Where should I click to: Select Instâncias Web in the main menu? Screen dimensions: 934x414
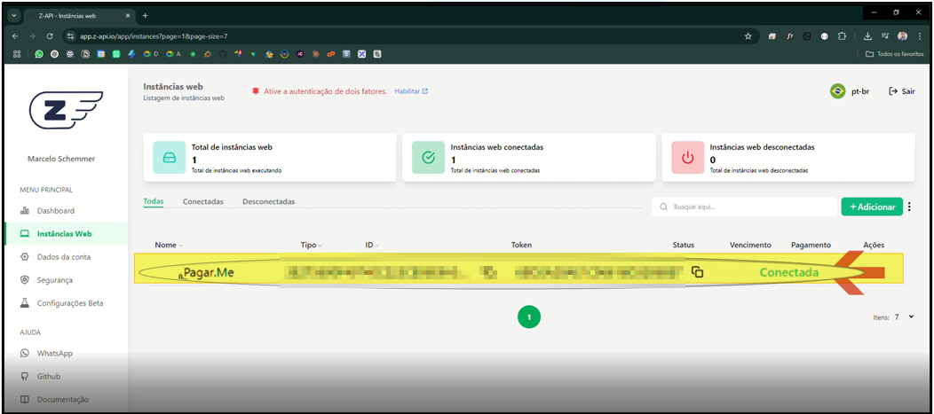pos(66,234)
